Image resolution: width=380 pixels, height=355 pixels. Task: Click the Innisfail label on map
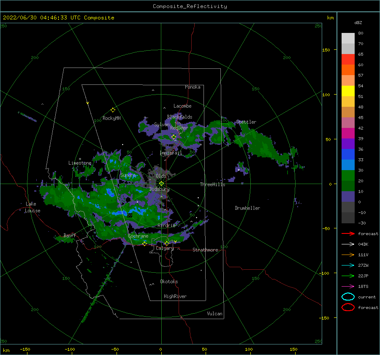(x=171, y=153)
